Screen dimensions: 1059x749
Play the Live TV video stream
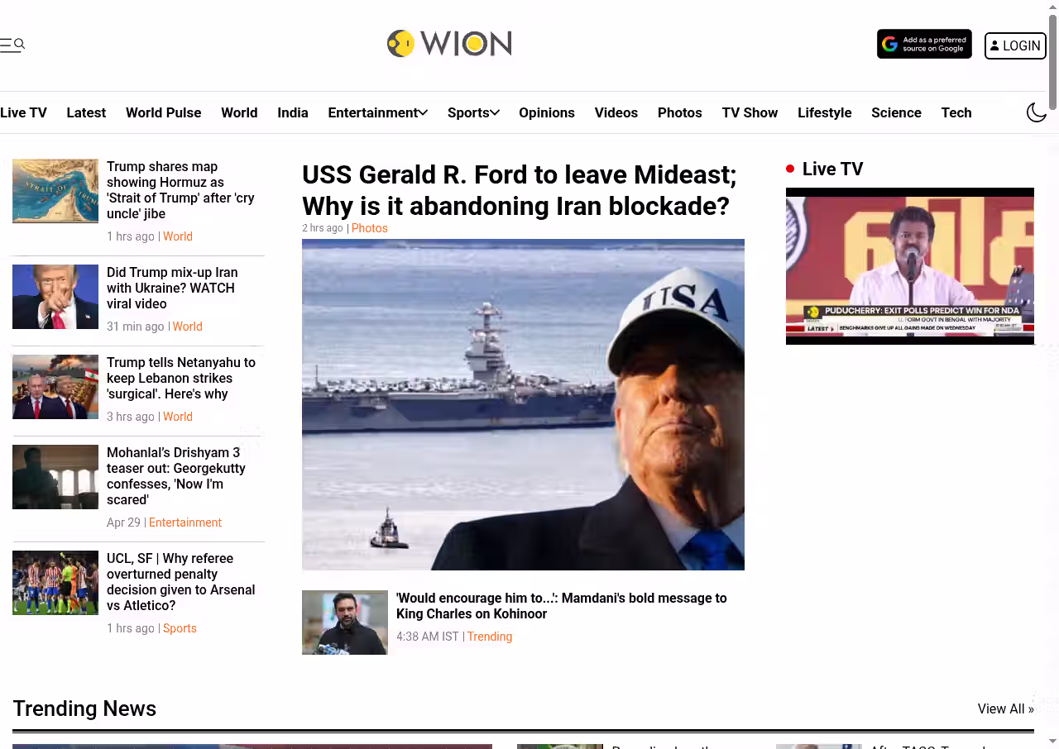909,266
